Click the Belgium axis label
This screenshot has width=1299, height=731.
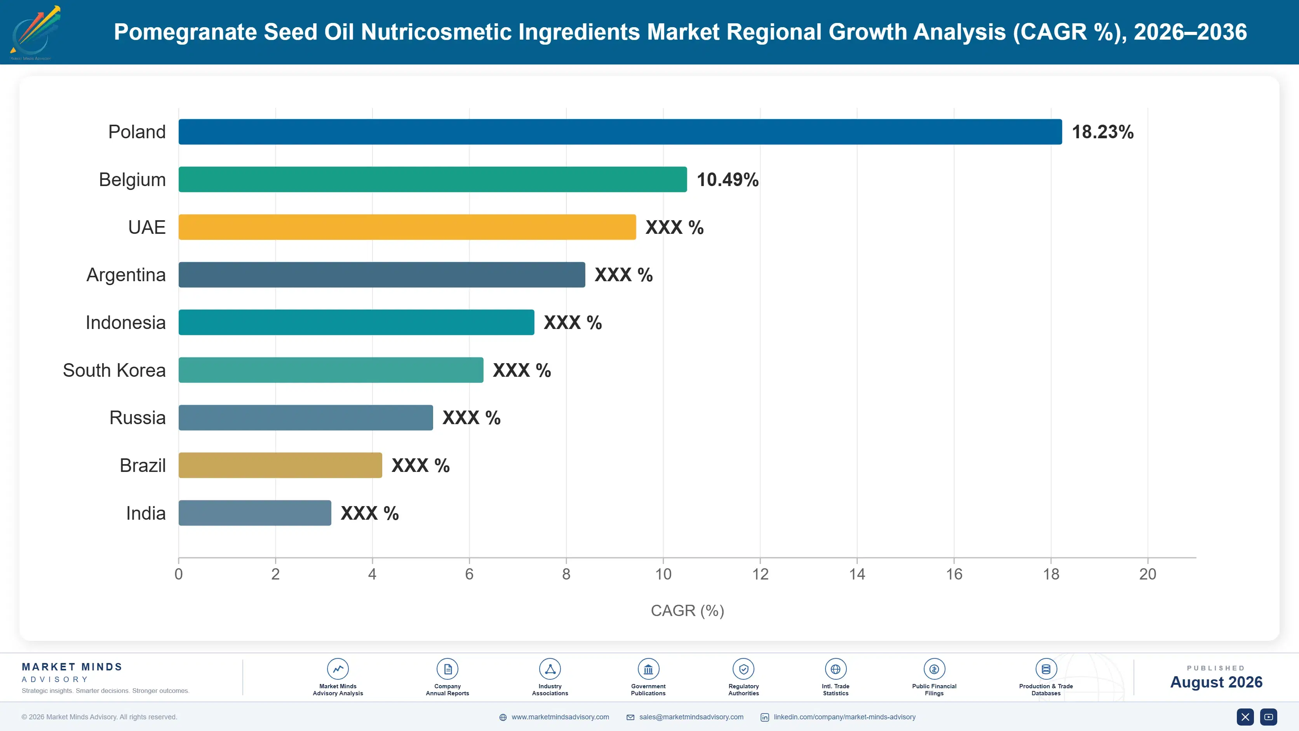(x=132, y=179)
